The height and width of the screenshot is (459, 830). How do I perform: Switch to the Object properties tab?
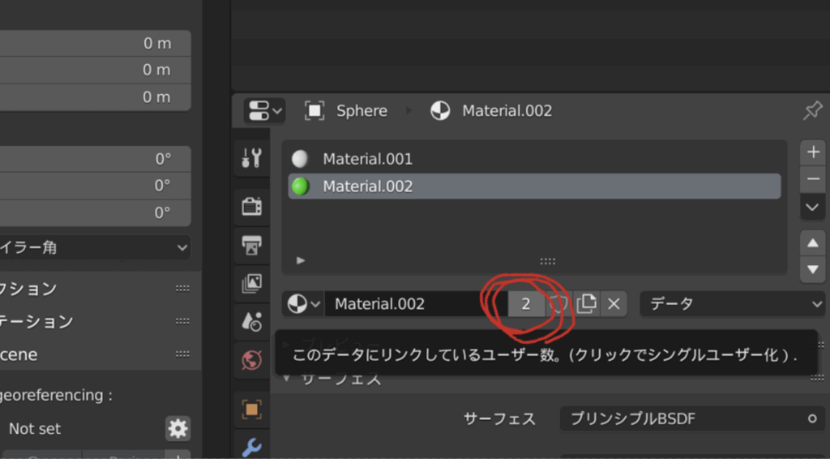[251, 410]
